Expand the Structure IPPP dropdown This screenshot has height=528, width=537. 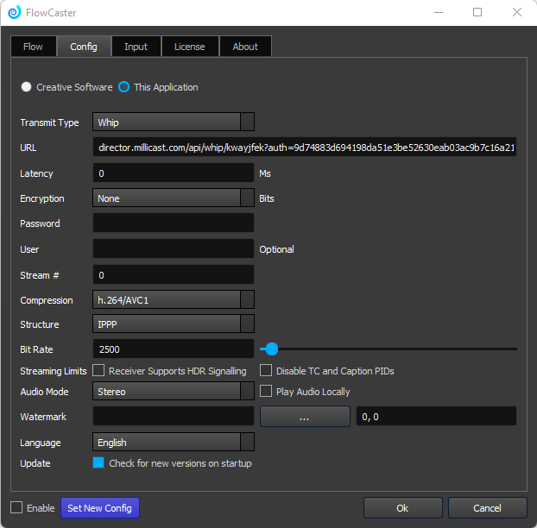(x=173, y=324)
